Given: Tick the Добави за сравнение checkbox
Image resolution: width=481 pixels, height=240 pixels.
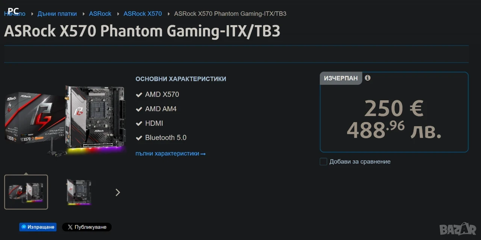Looking at the screenshot, I should (324, 162).
